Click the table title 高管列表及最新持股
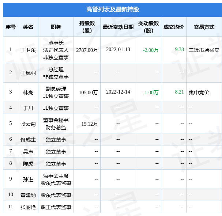Image resolution: width=222 pixels, height=216 pixels. [x=113, y=10]
